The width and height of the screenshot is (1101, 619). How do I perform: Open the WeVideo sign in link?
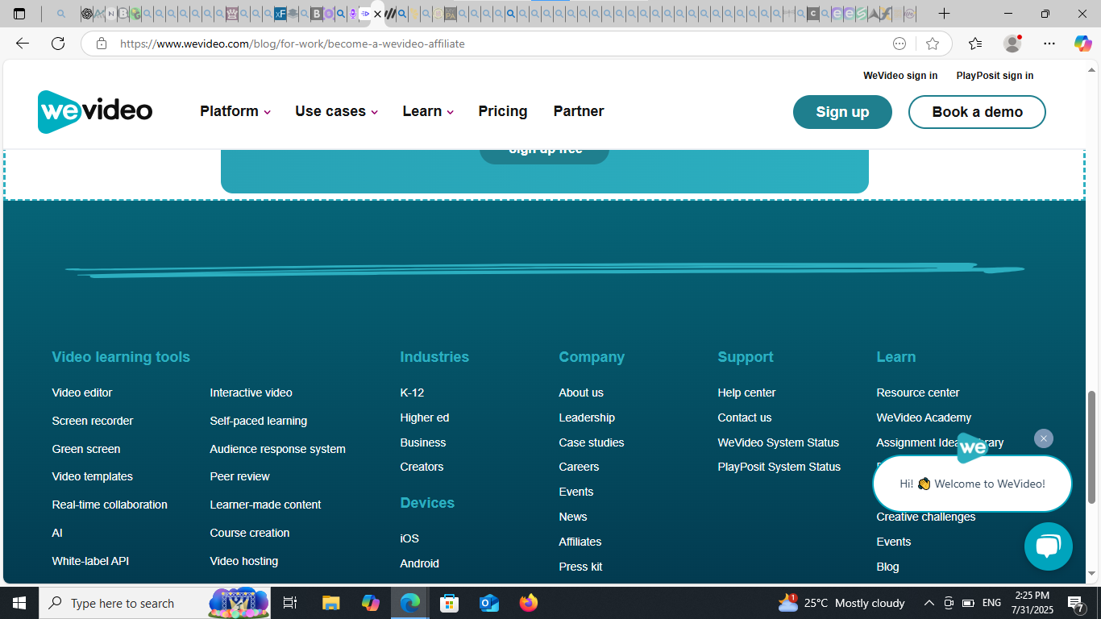coord(900,76)
